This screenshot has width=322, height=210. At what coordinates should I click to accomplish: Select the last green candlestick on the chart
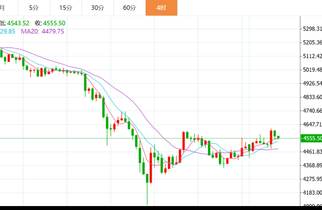(x=278, y=137)
